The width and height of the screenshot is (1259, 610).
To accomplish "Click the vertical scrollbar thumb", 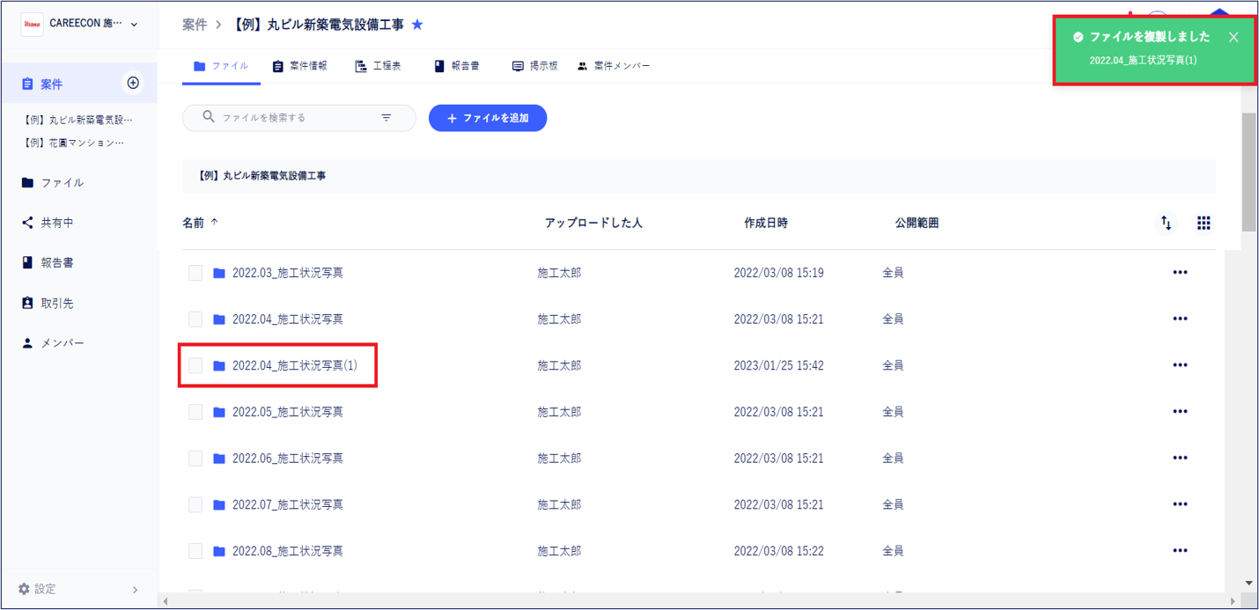I will pos(1248,172).
